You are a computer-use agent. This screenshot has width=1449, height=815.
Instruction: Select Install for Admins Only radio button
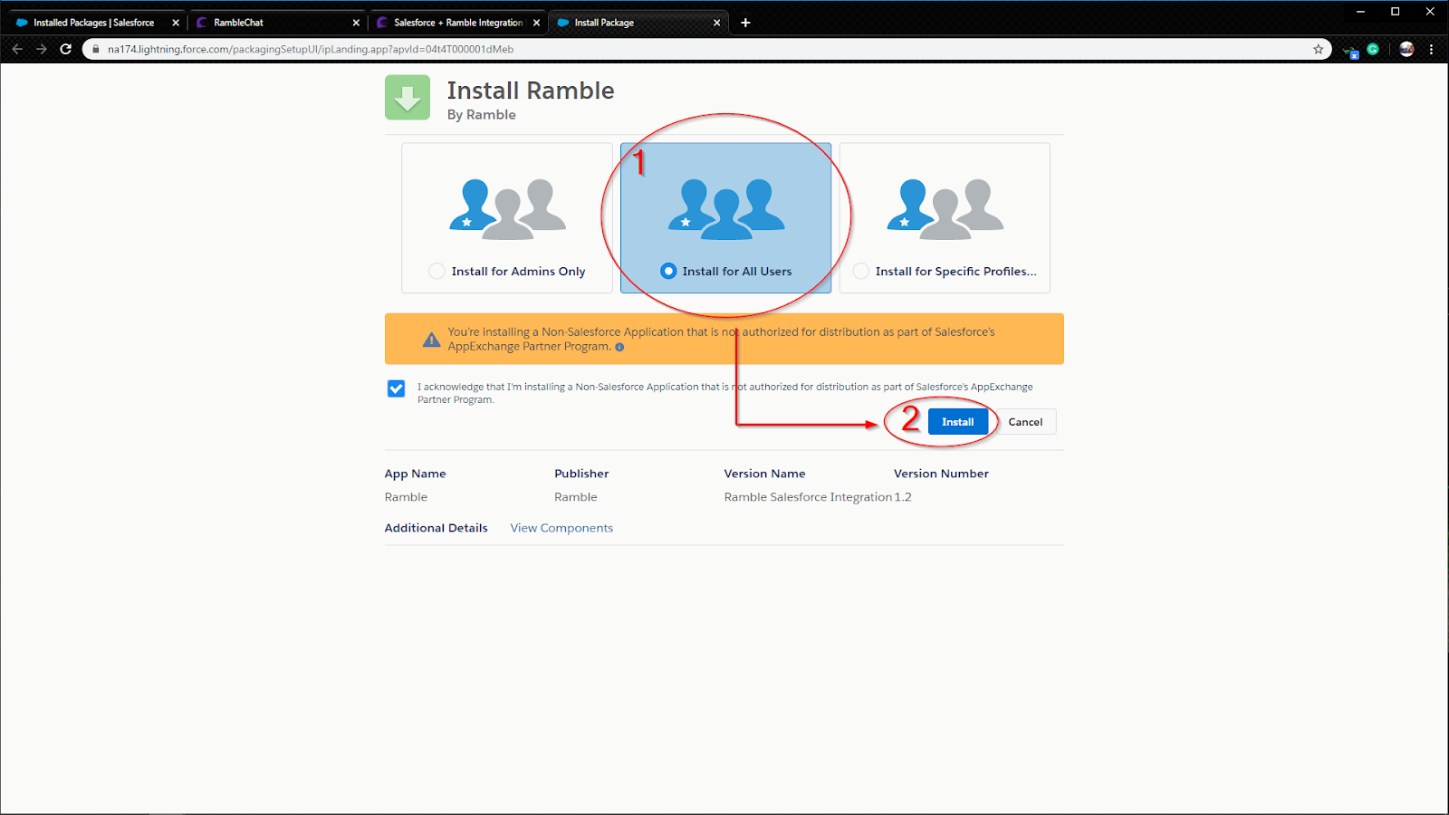coord(437,271)
